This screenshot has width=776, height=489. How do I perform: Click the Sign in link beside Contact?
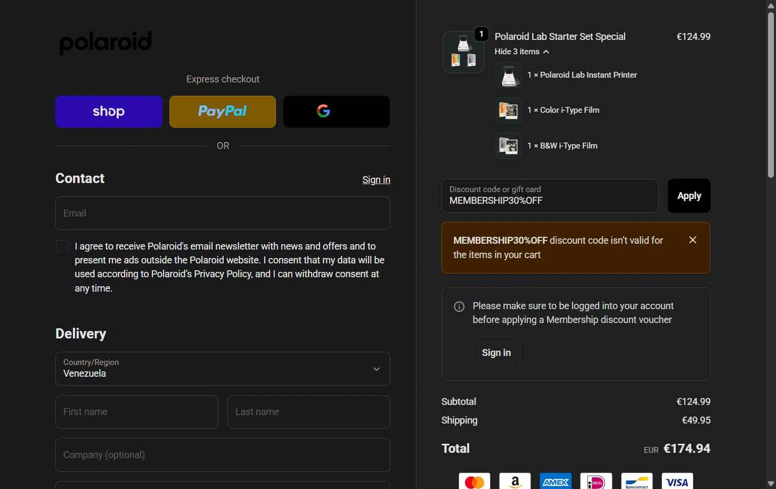coord(376,180)
